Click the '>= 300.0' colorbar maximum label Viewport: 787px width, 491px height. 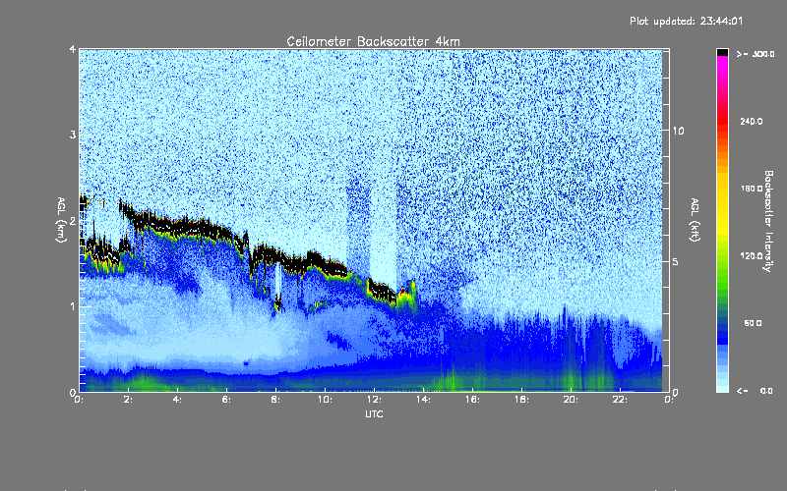(x=756, y=54)
